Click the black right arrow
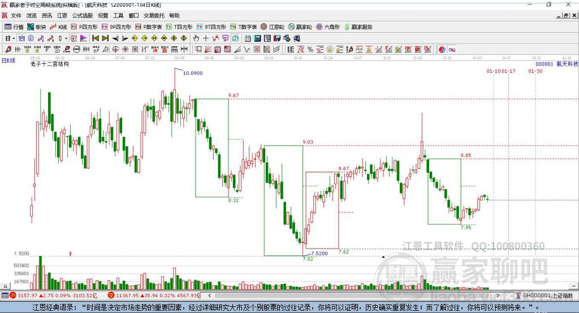The image size is (579, 313). pyautogui.click(x=125, y=38)
